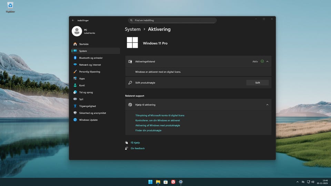Select Windows Update in sidebar
The width and height of the screenshot is (331, 186).
(x=88, y=120)
